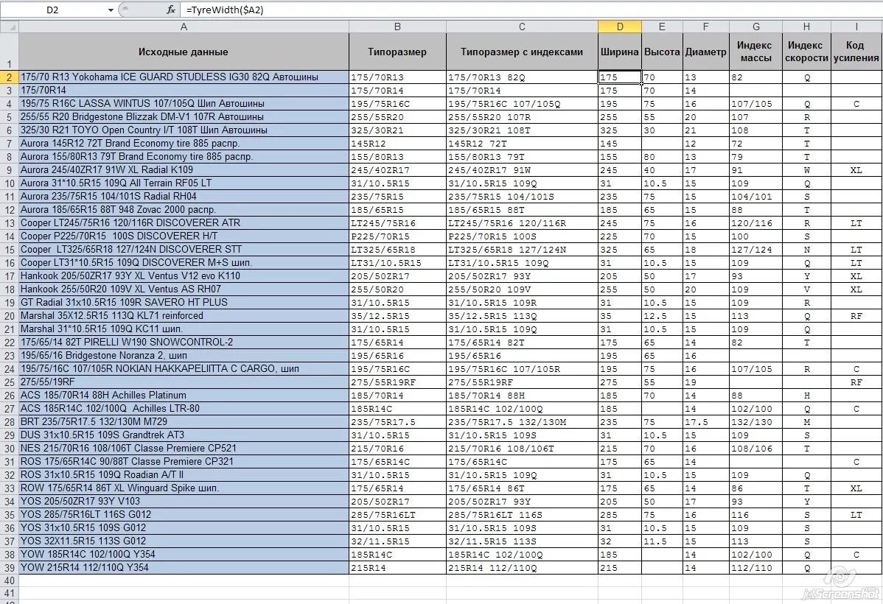This screenshot has width=883, height=604.
Task: Select the cell 'Marshal 35X12.5R15 113Q KL71 reinforced'
Action: [x=184, y=316]
